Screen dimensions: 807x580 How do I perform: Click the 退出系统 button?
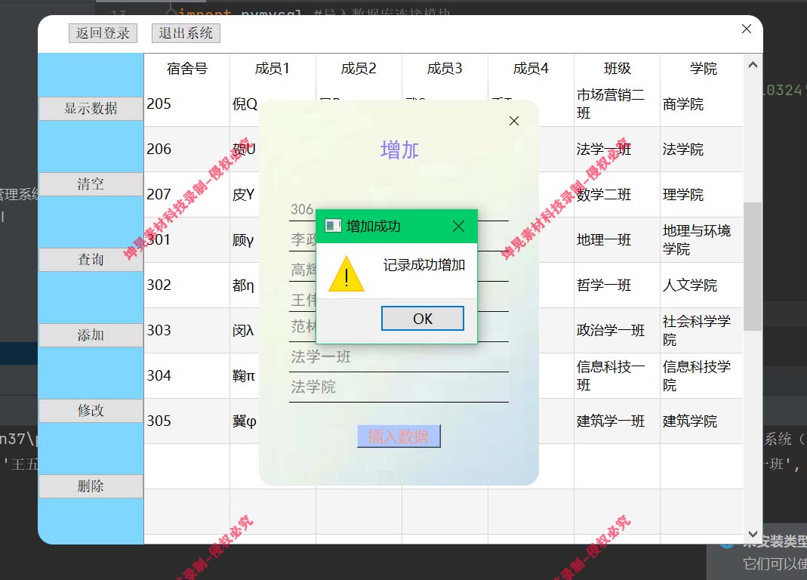point(186,33)
